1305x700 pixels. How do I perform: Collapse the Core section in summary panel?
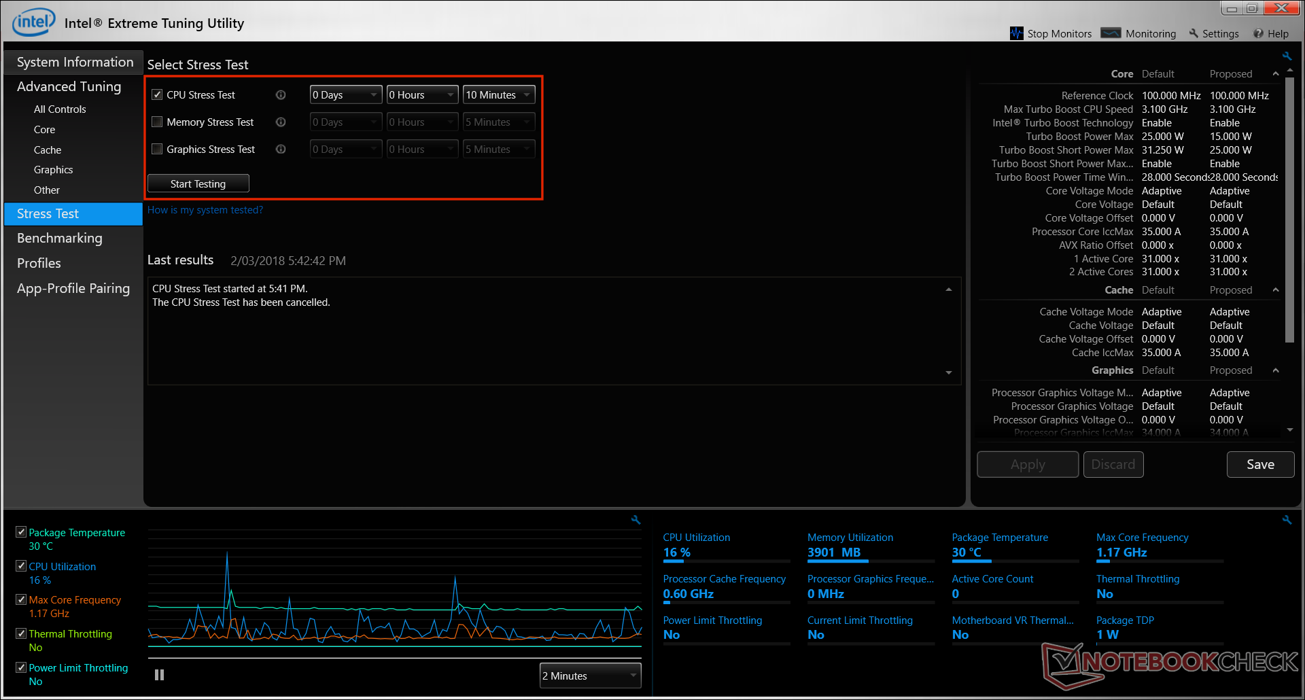click(x=1276, y=73)
